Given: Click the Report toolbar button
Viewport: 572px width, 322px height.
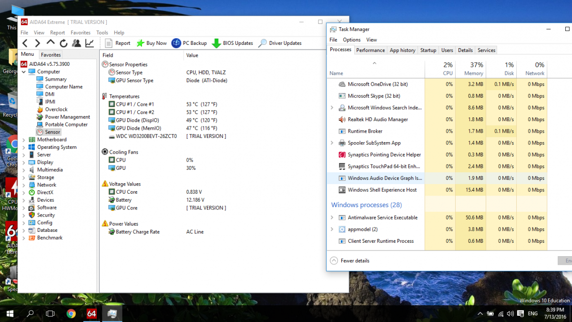Looking at the screenshot, I should coord(117,43).
